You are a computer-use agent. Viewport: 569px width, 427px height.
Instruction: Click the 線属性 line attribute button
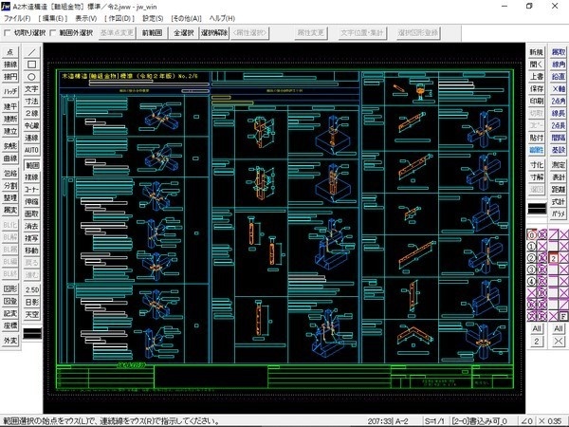point(537,150)
